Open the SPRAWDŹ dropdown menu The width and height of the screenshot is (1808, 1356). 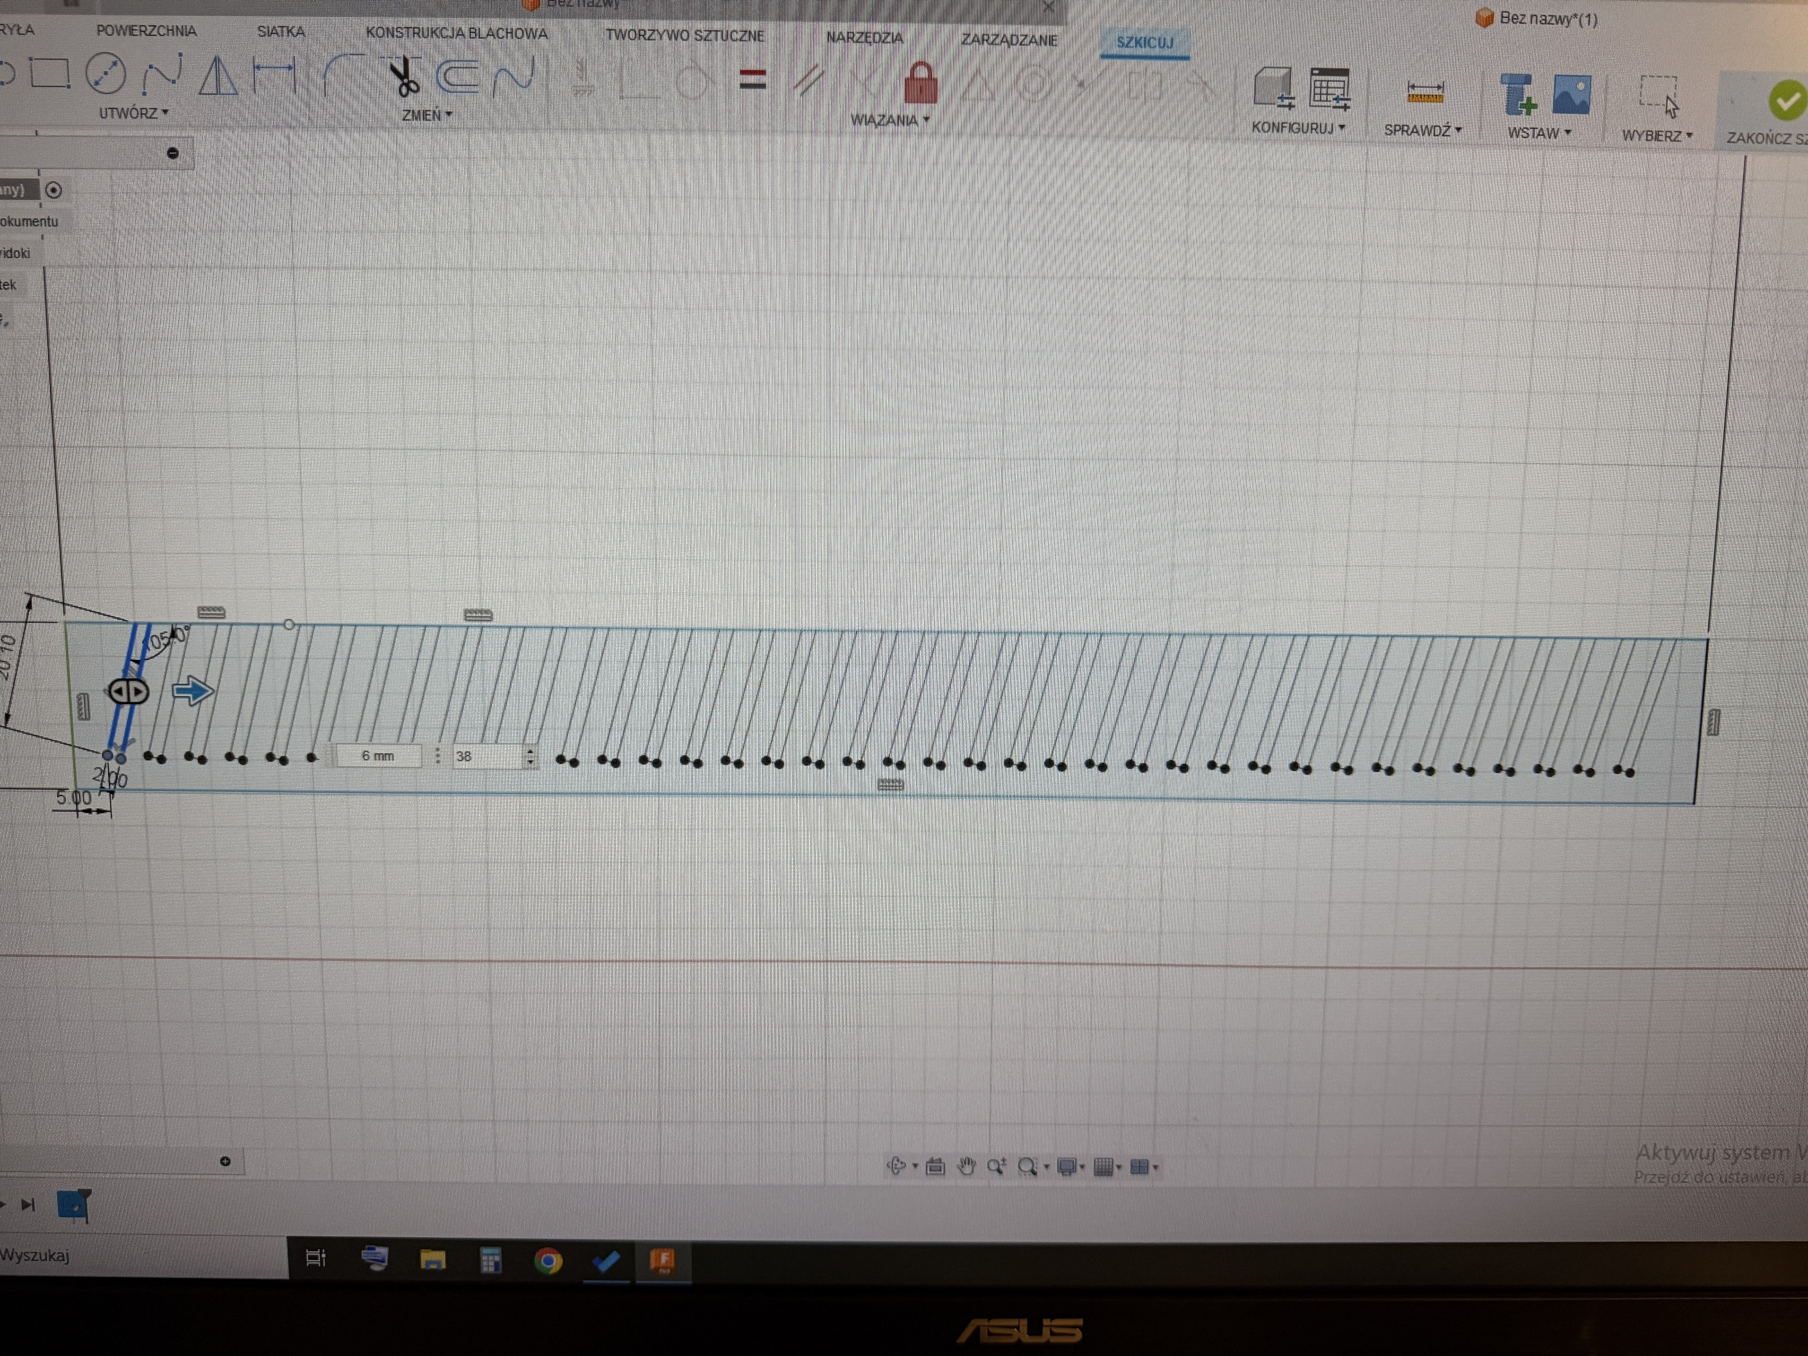tap(1423, 130)
